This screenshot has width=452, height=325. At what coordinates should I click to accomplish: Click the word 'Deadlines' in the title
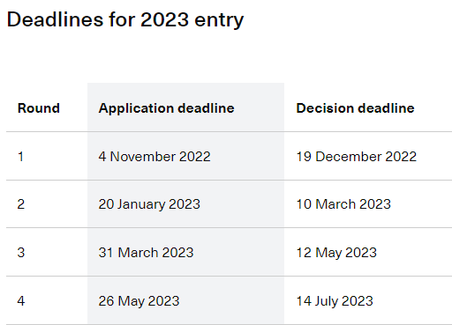tap(55, 19)
